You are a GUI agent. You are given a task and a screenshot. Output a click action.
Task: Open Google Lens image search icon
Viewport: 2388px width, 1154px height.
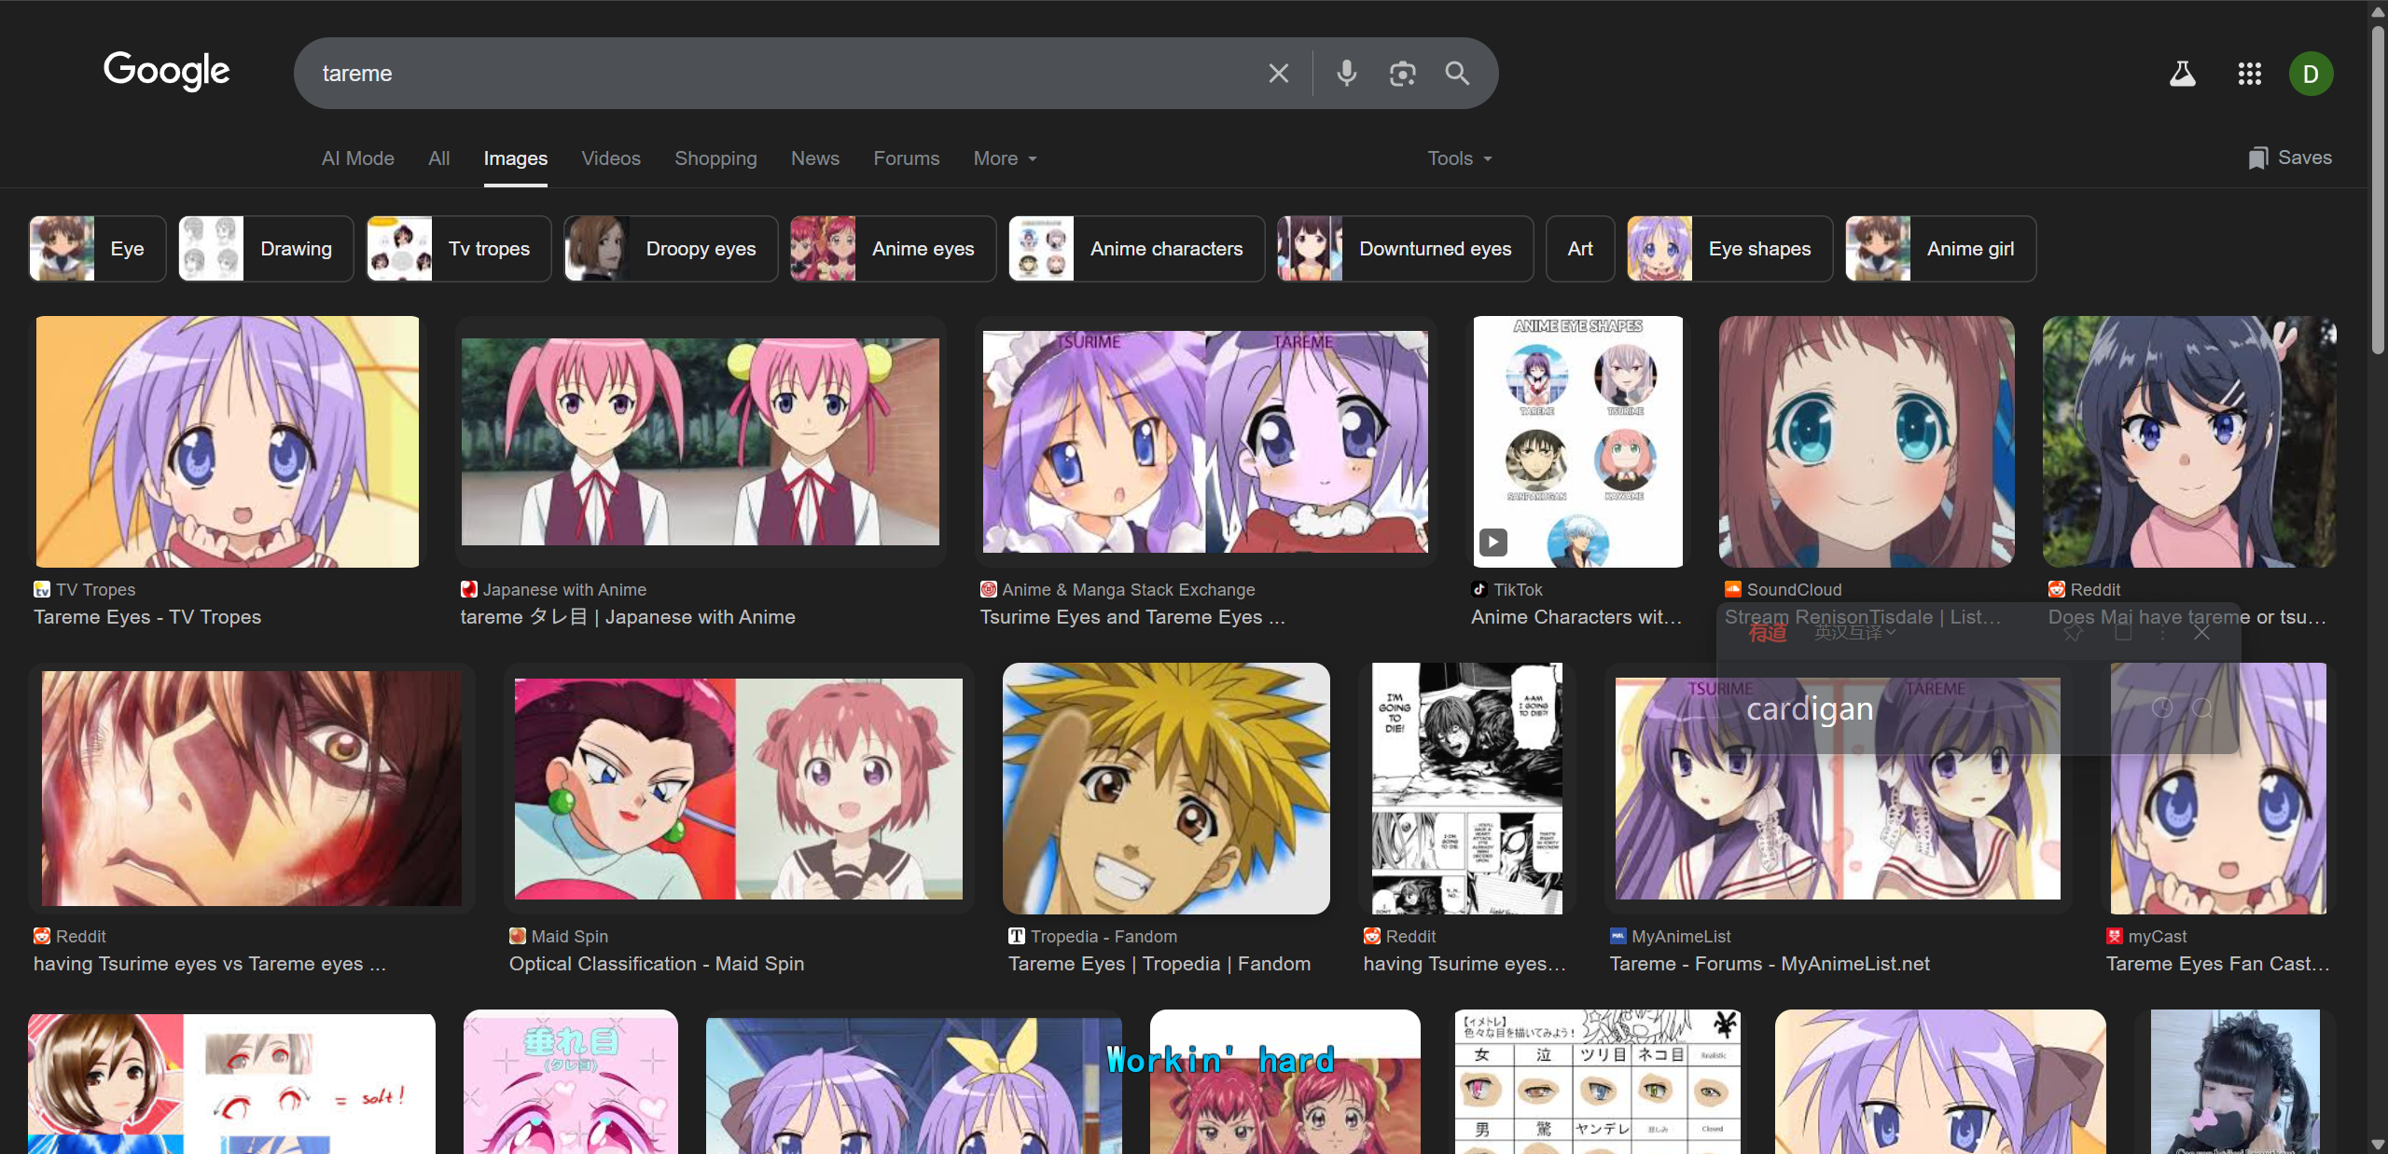(1402, 74)
